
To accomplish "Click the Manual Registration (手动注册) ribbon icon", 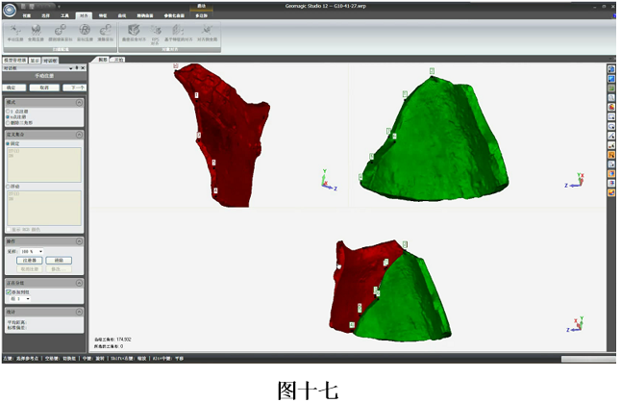I will (x=15, y=33).
